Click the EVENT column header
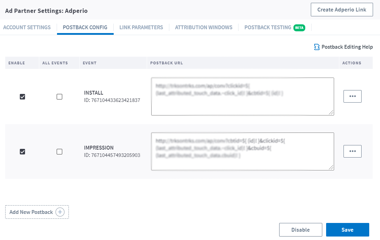 pyautogui.click(x=89, y=63)
